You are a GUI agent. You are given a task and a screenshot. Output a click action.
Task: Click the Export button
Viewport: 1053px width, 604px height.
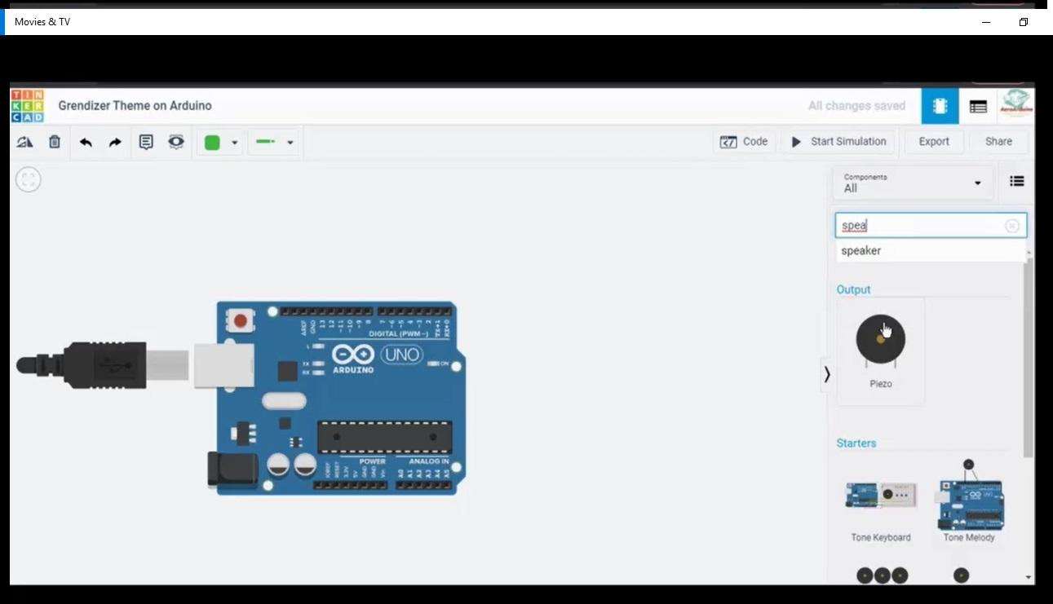pyautogui.click(x=934, y=142)
